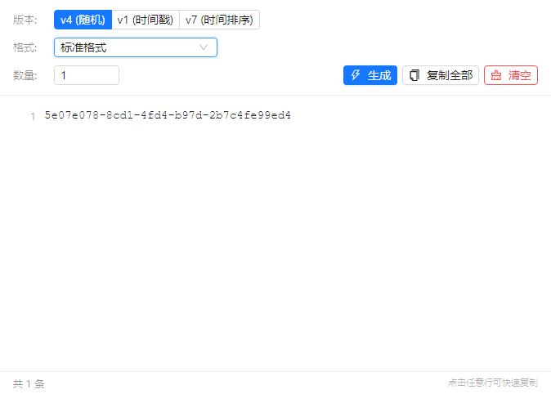Click the clear icon on 清空 button
The image size is (551, 394).
click(x=496, y=75)
